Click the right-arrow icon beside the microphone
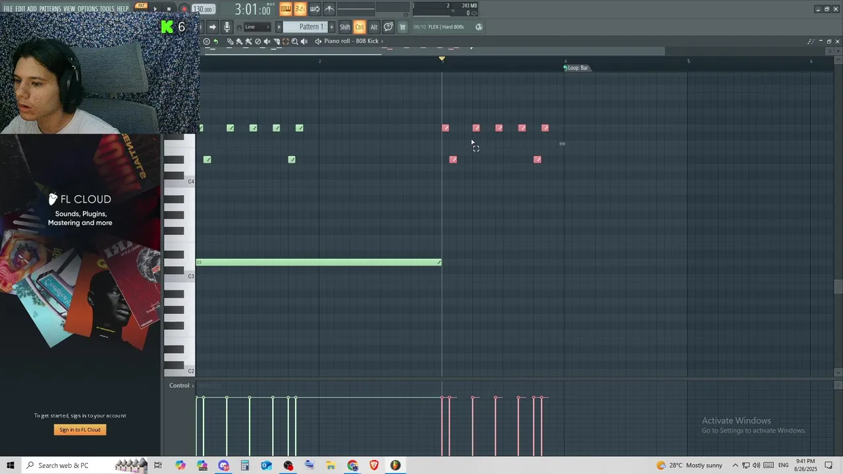Image resolution: width=843 pixels, height=474 pixels. [x=212, y=27]
